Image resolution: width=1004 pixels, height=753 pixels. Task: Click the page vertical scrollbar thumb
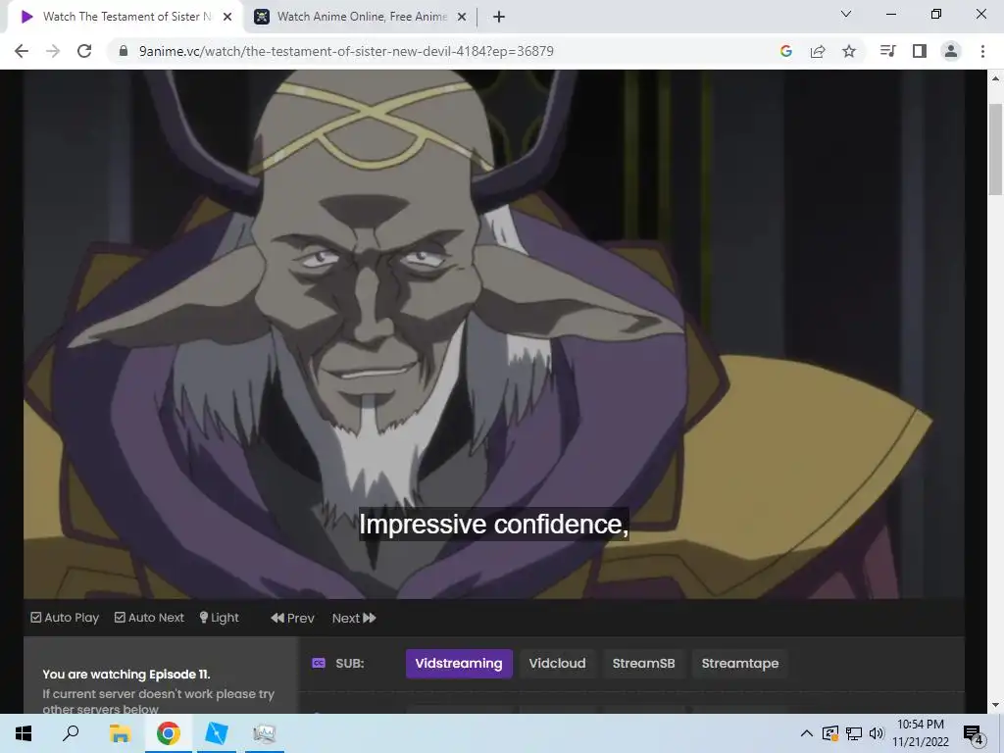(x=995, y=149)
